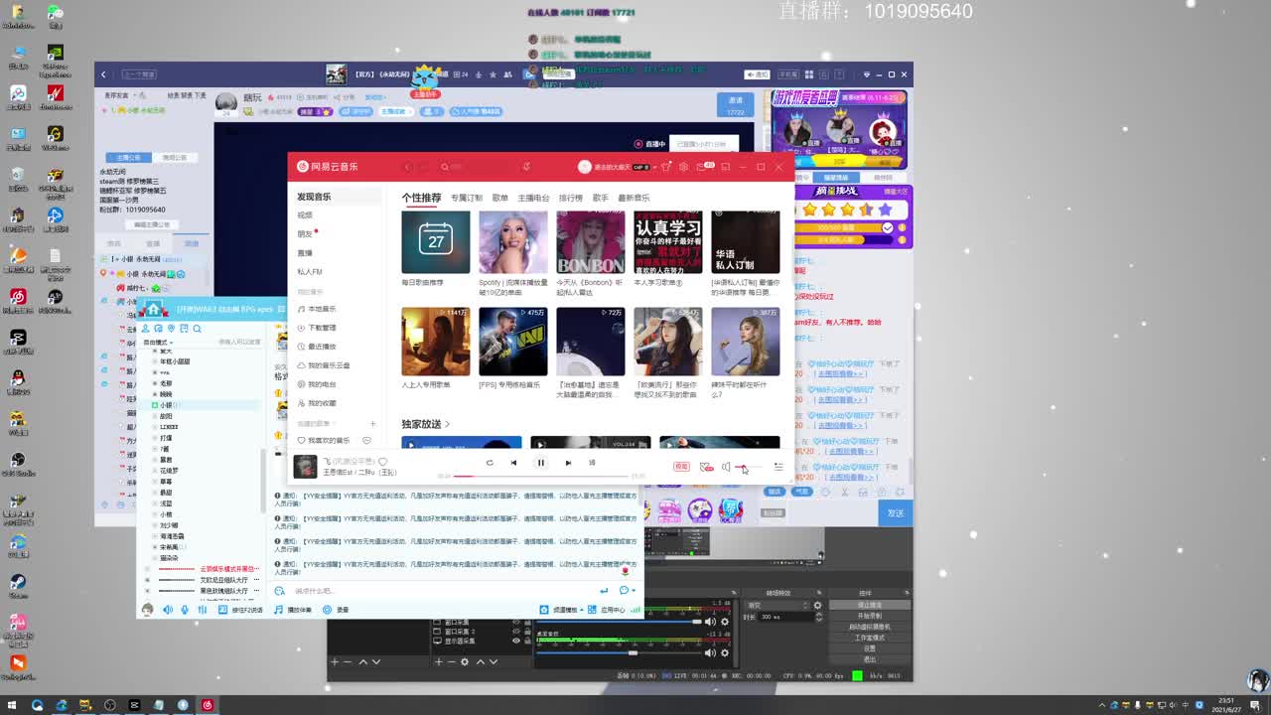Click 开始录制 in OBS controls
Image resolution: width=1271 pixels, height=715 pixels.
click(x=870, y=616)
